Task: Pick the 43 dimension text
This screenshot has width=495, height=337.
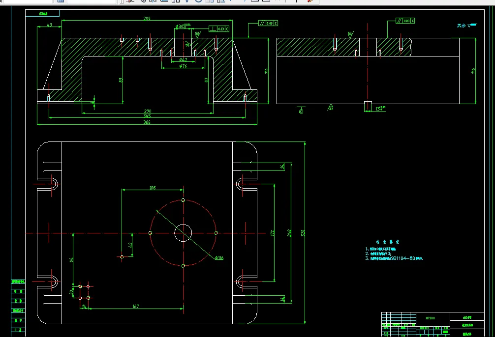Action: (x=49, y=25)
